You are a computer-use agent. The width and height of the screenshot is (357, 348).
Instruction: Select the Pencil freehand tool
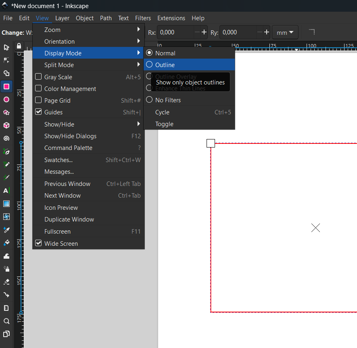(6, 165)
